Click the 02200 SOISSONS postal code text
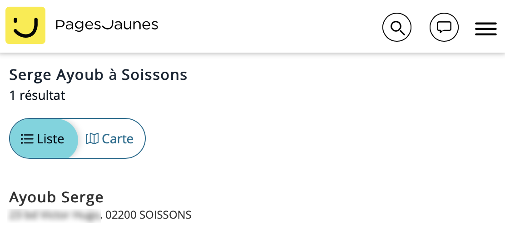 [149, 215]
